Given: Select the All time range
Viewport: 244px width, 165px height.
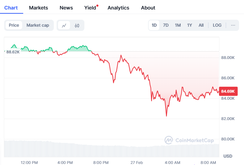Looking at the screenshot, I should [x=201, y=25].
